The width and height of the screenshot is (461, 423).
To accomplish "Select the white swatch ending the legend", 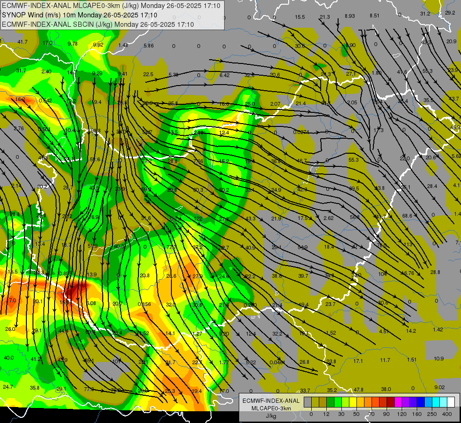I will tap(451, 402).
